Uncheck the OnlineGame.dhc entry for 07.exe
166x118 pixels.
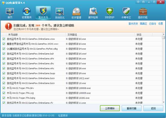click(x=4, y=64)
